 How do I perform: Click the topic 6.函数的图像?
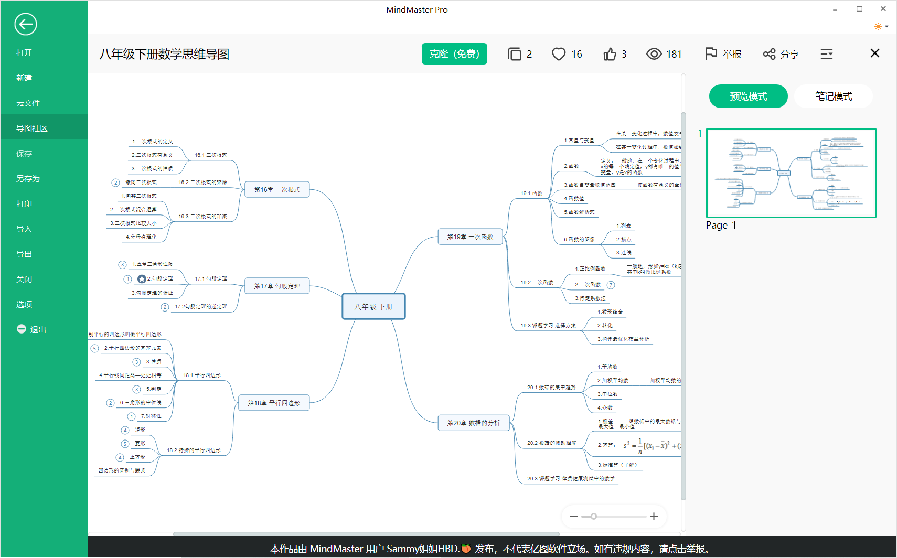coord(579,240)
